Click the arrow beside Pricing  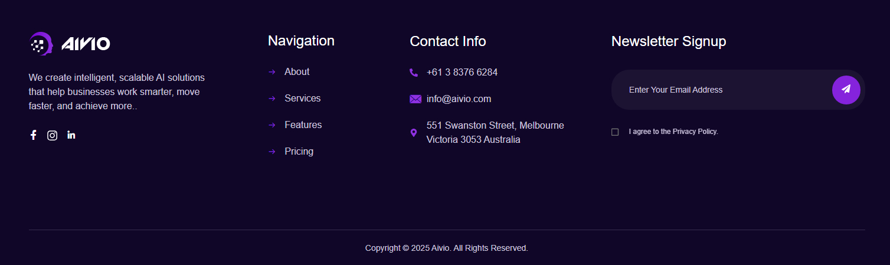tap(272, 152)
